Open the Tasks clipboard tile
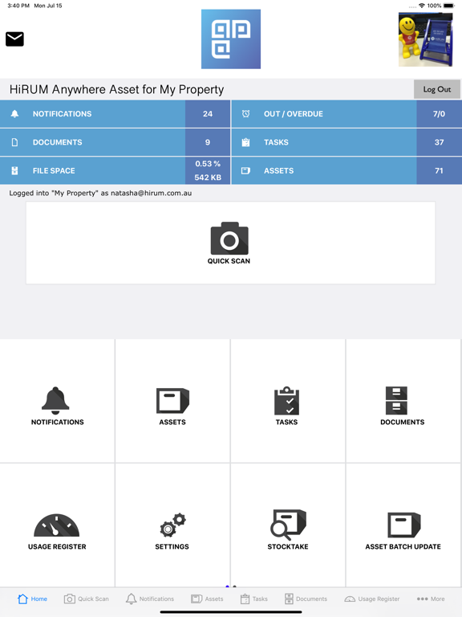The image size is (462, 617). coord(288,401)
